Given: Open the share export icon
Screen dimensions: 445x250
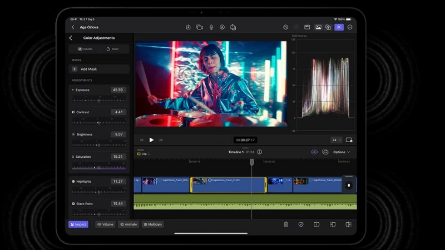Looking at the screenshot, I should click(233, 27).
